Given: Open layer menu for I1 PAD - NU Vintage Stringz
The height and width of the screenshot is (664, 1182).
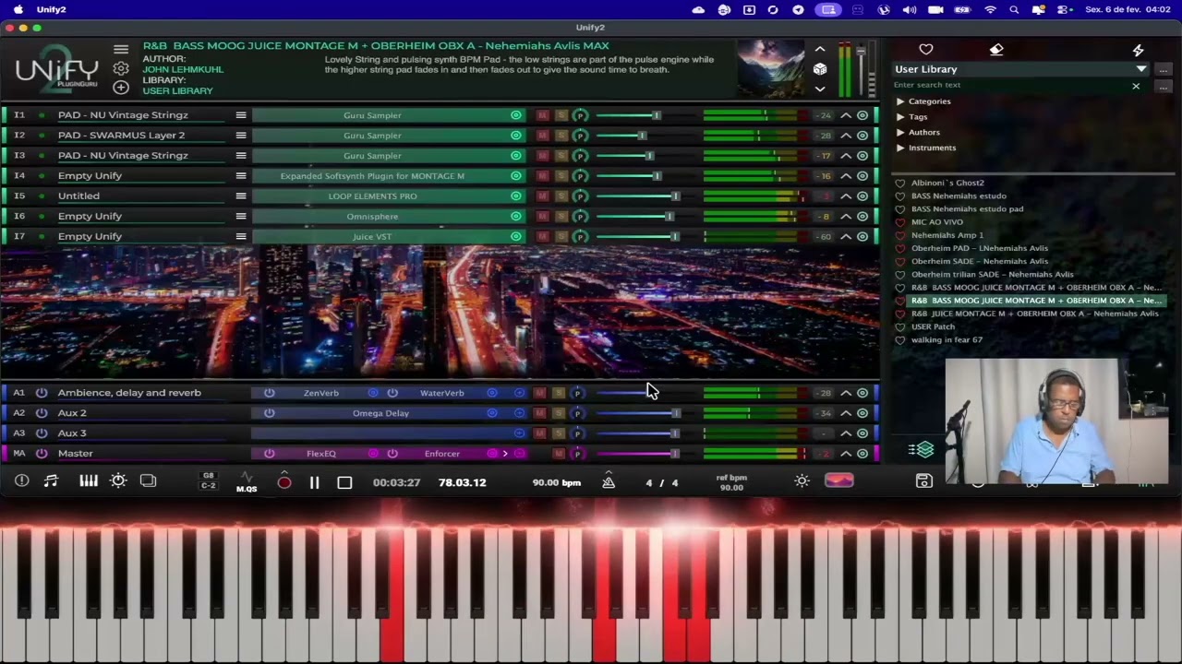Looking at the screenshot, I should coord(241,115).
